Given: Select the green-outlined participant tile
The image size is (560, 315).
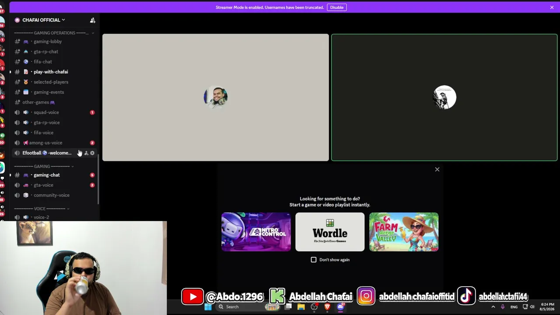Looking at the screenshot, I should [444, 98].
